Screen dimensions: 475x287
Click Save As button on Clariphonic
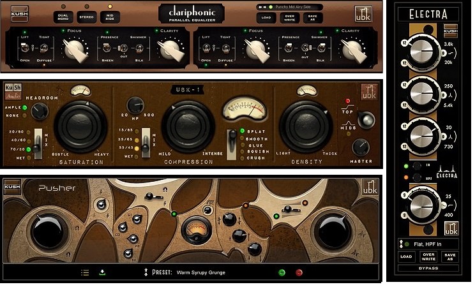coord(312,18)
